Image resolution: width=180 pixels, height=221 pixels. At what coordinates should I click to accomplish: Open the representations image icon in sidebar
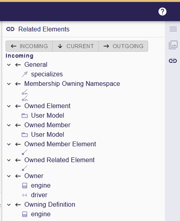tap(173, 45)
